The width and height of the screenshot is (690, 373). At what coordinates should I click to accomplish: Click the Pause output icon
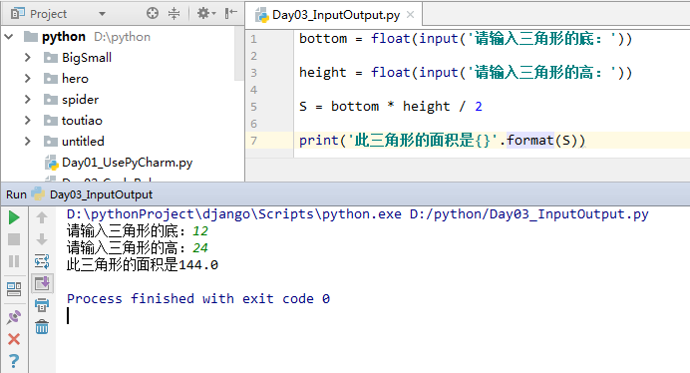point(14,261)
